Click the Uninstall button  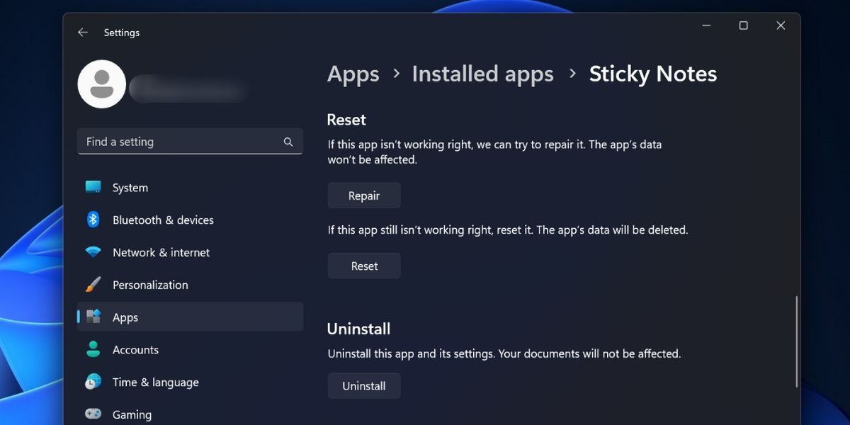click(x=364, y=386)
